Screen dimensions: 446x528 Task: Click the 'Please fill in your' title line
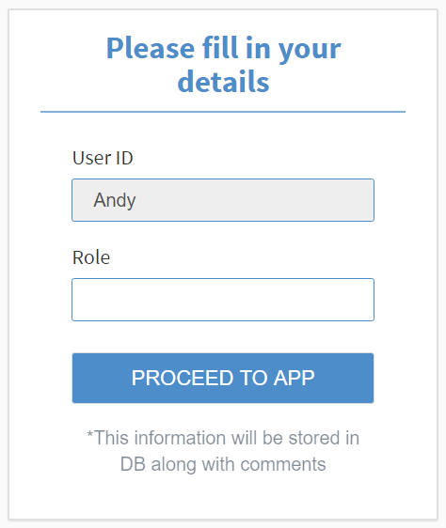223,49
